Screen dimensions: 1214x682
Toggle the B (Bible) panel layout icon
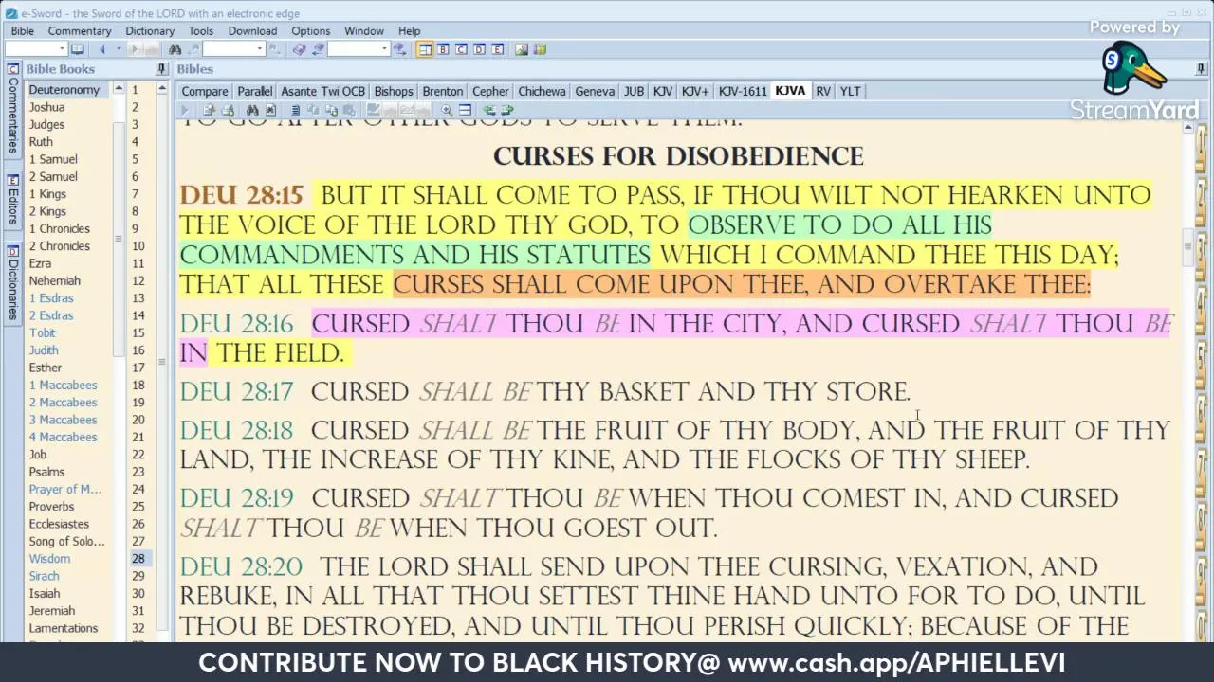click(443, 49)
